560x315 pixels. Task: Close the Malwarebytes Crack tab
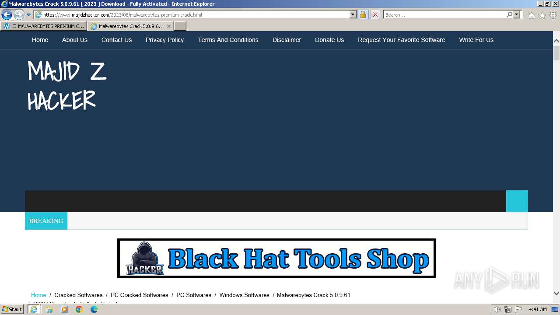(x=169, y=26)
